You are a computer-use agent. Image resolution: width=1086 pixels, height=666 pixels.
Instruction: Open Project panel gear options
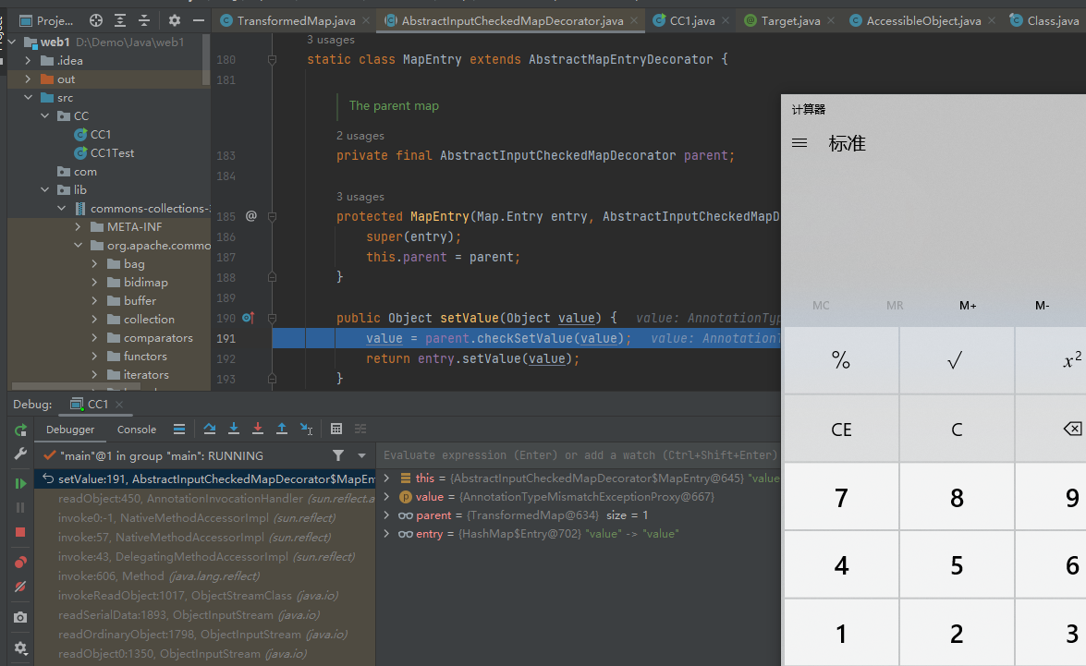coord(175,20)
